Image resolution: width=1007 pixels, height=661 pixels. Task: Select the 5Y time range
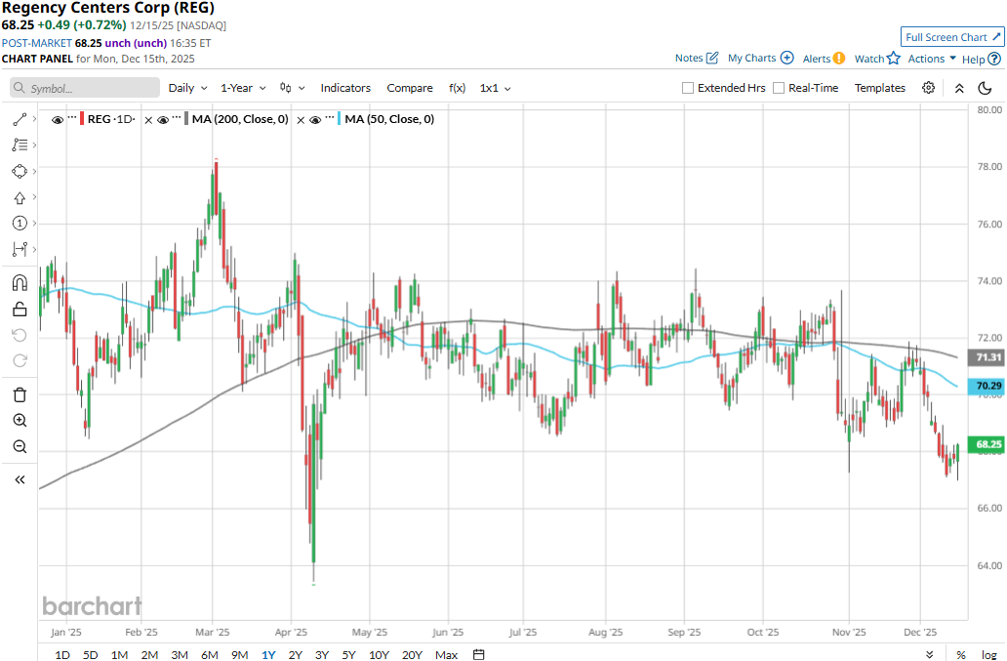pos(348,654)
